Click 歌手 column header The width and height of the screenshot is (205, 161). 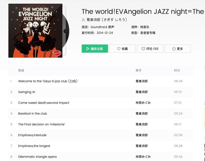tap(139, 70)
